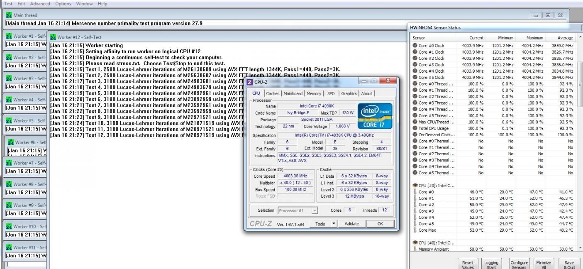Switch to CPU-Z SPD tab
The image size is (583, 269).
(x=331, y=93)
